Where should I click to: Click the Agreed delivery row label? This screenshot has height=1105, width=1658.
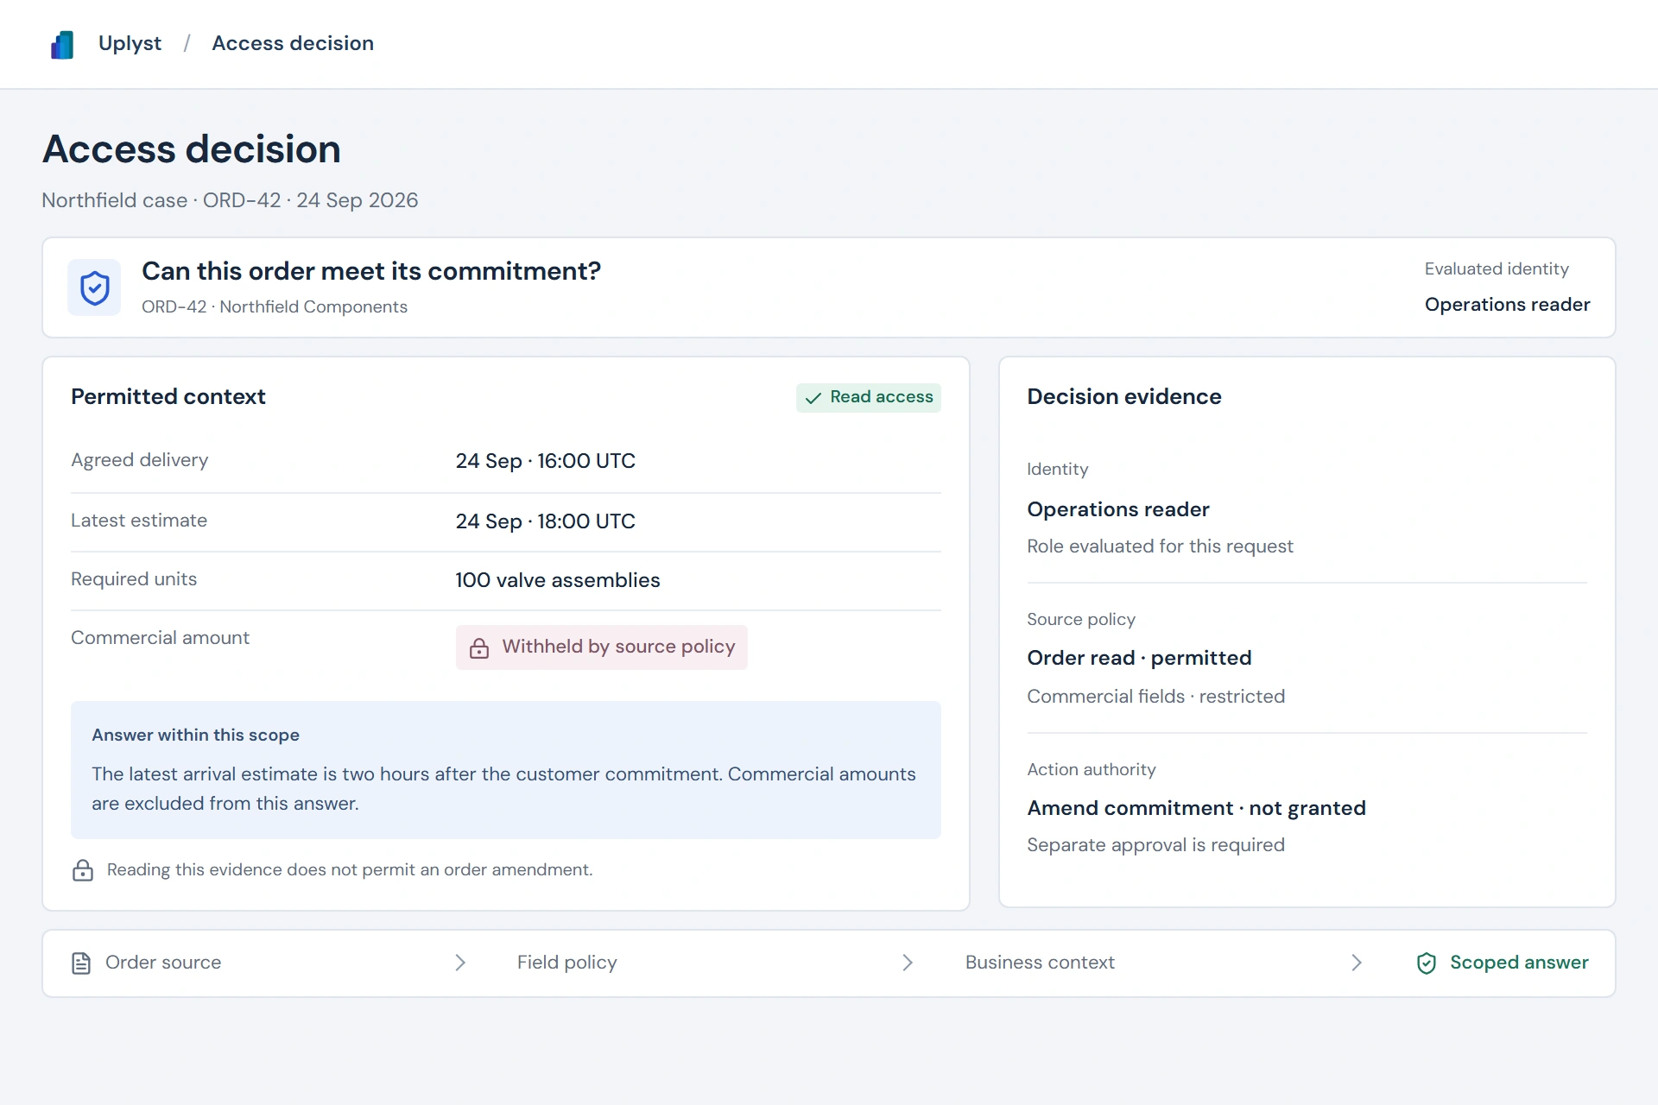140,460
